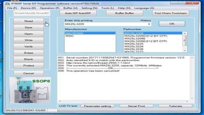Confirm chip selection with OK button

(x=172, y=24)
